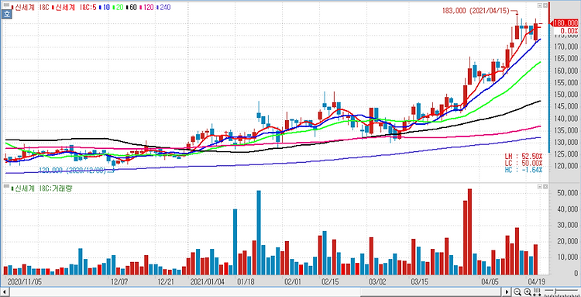The height and width of the screenshot is (297, 581).
Task: Adjust the chart zoom slider handle
Action: coord(555,292)
